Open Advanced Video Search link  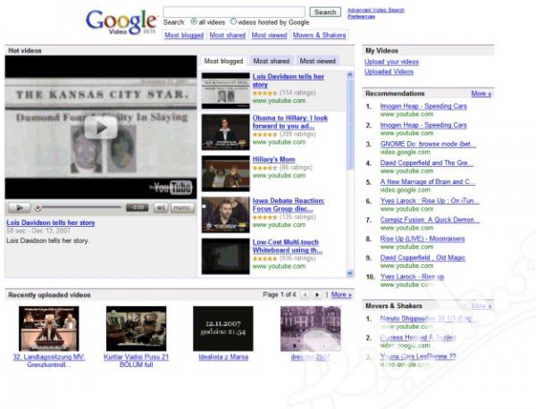376,10
